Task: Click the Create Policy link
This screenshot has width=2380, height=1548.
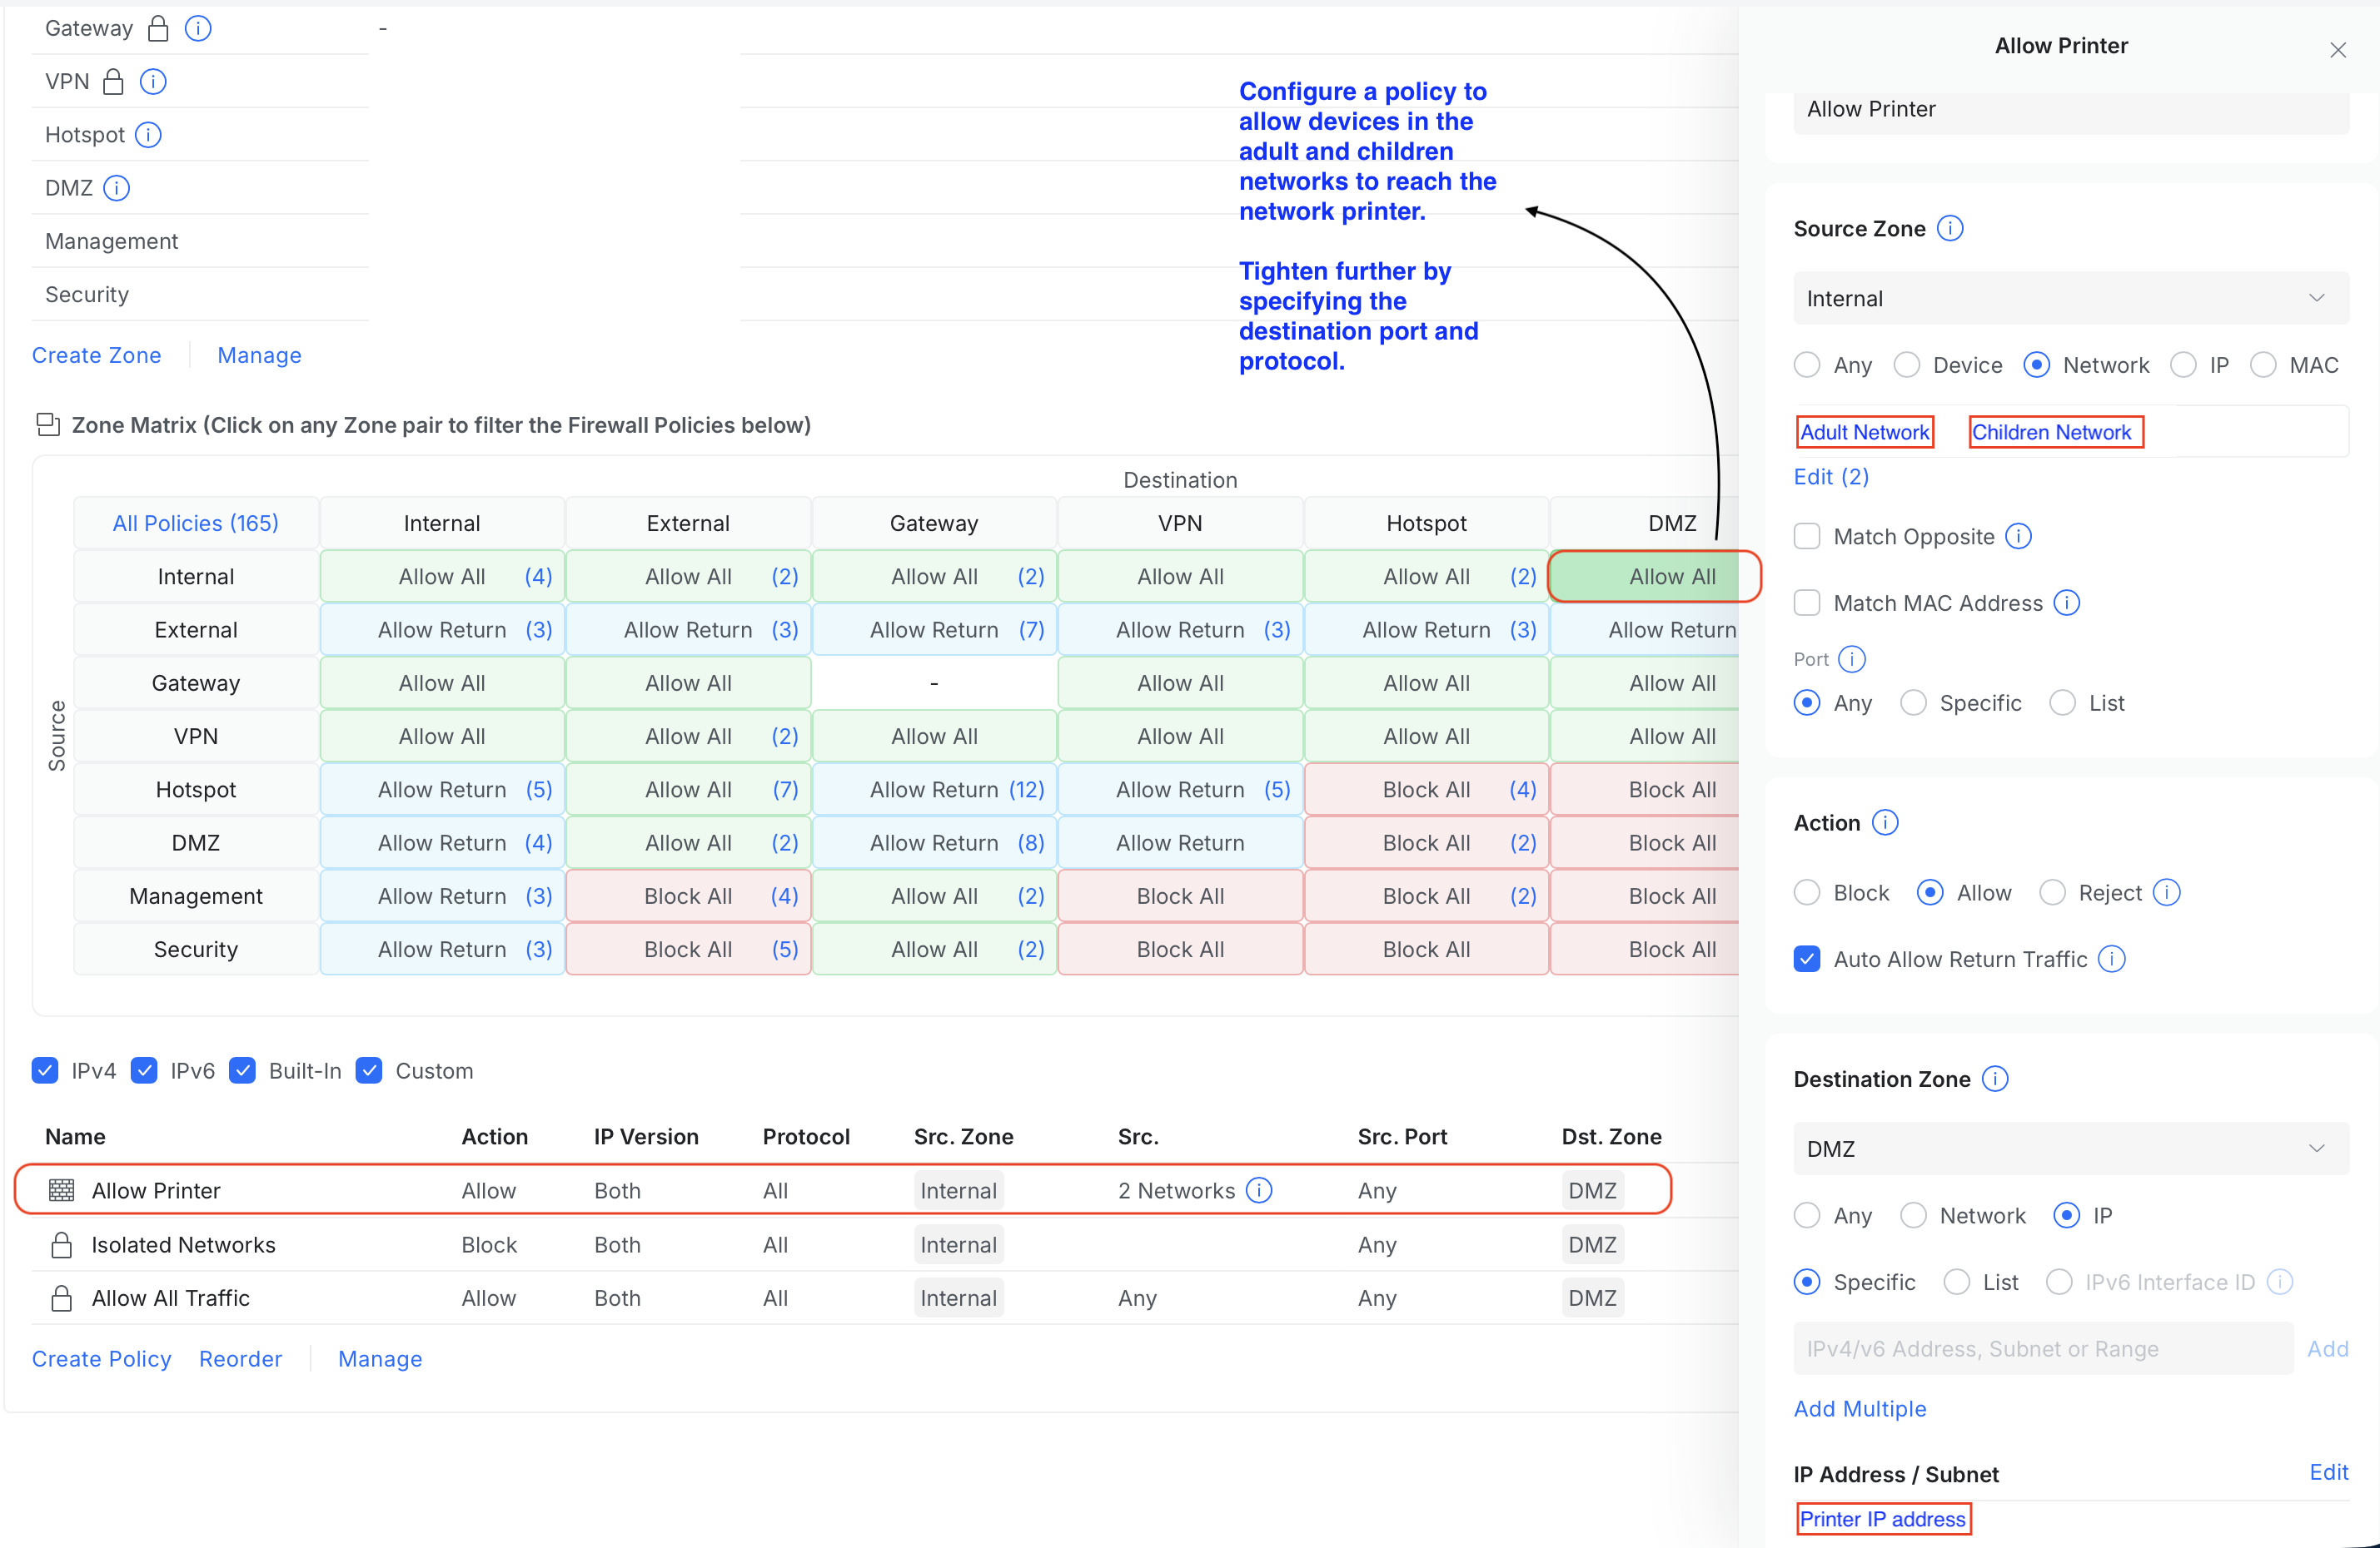Action: (x=101, y=1358)
